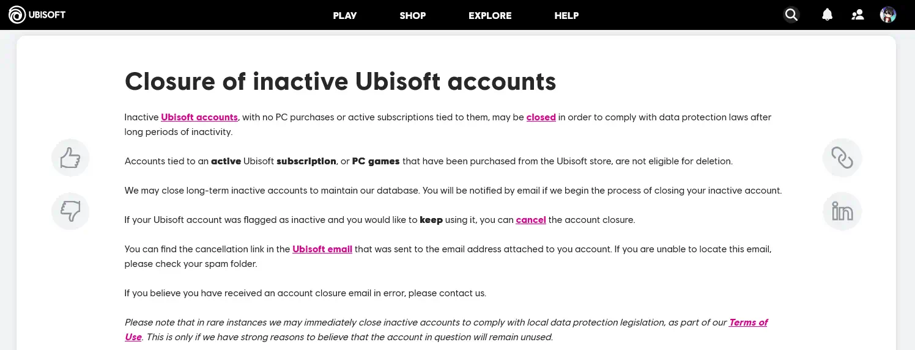Open the HELP menu
This screenshot has width=915, height=350.
[x=566, y=15]
